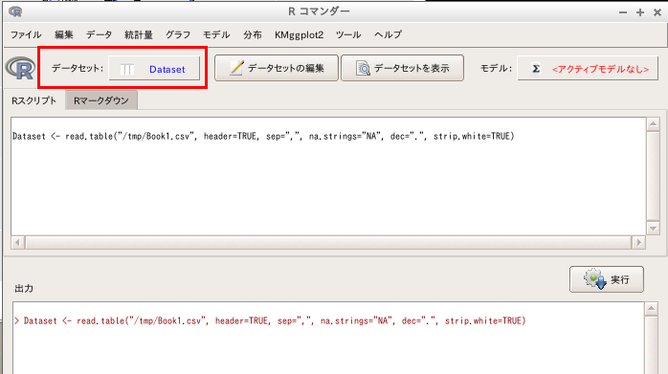Screen dimensions: 668x374
Task: Open the グラフ menu
Action: click(178, 34)
